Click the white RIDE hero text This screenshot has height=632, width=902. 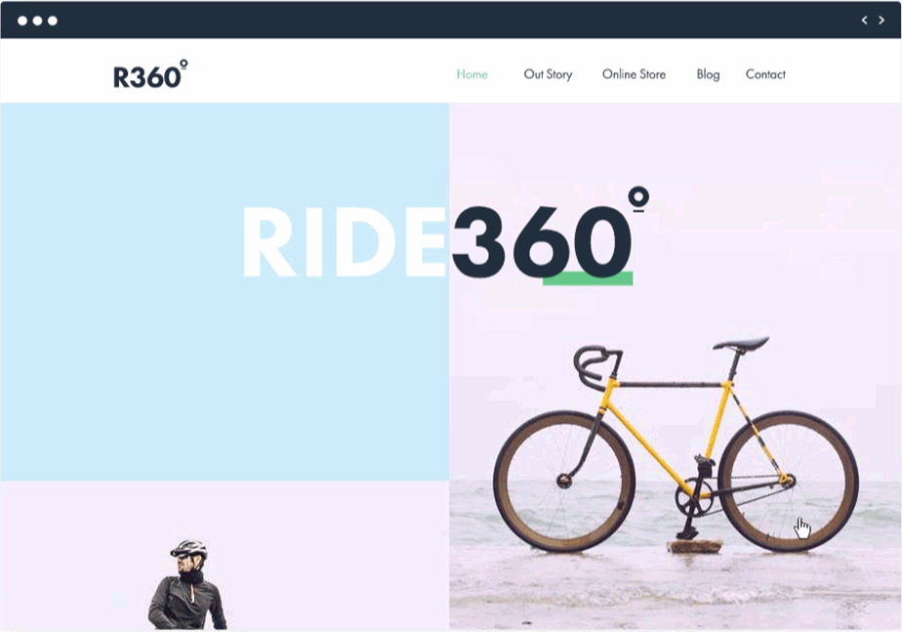pyautogui.click(x=345, y=241)
